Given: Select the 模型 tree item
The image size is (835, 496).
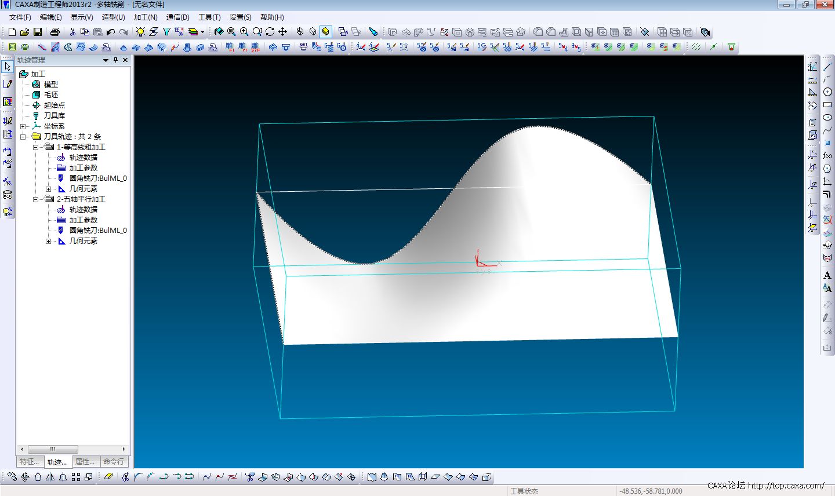Looking at the screenshot, I should [51, 85].
